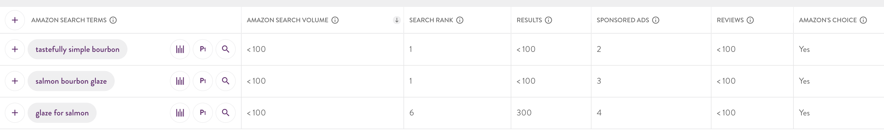Search Amazon for salmon bourbon glaze via magnifier
The image size is (884, 135).
[225, 81]
